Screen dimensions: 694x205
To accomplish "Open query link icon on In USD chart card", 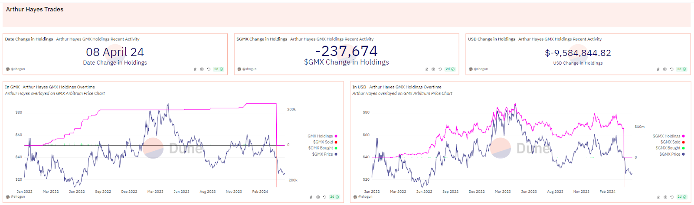I will point(658,197).
